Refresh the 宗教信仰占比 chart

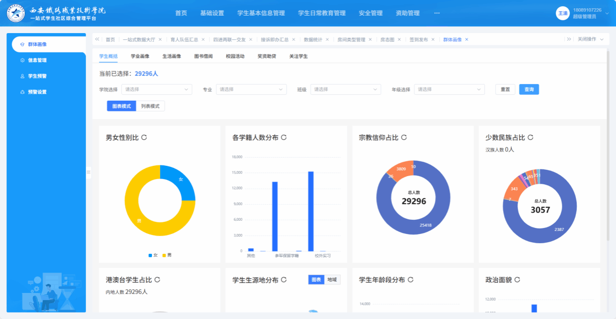tap(404, 138)
